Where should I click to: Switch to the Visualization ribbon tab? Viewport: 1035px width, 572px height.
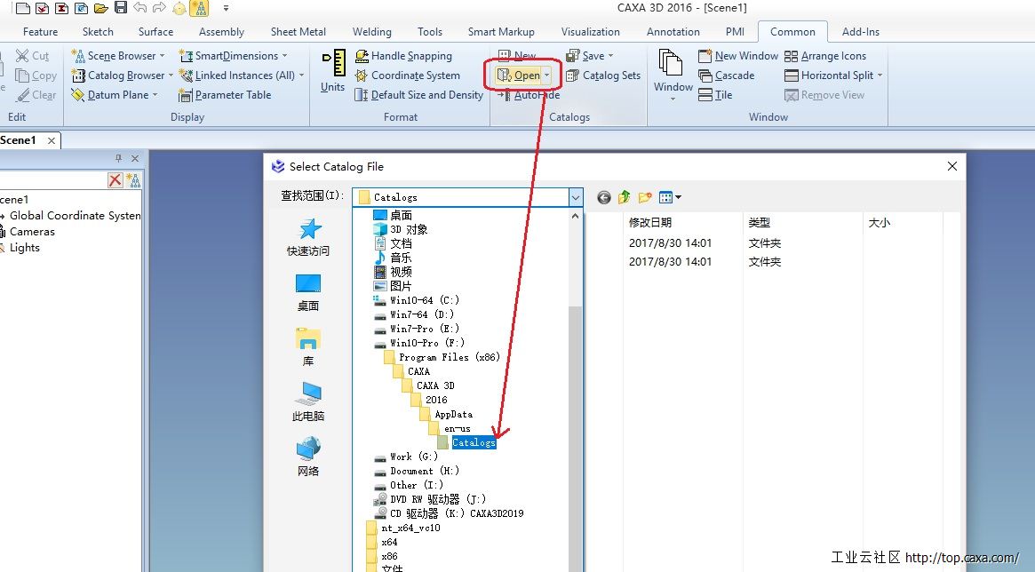pyautogui.click(x=591, y=32)
